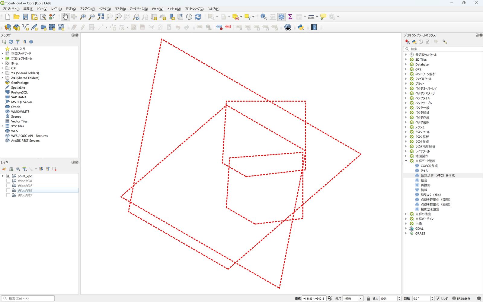Enable visibility of layer 08oc3696
Viewport: 483px width, 302px height.
pos(8,181)
